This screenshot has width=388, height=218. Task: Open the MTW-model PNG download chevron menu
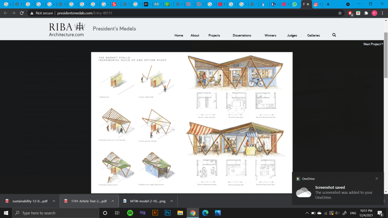pos(171,201)
